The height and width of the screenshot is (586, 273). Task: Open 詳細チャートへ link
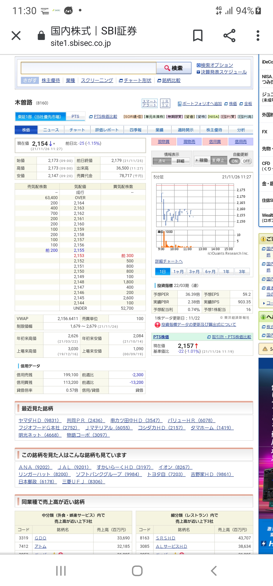pos(169,261)
